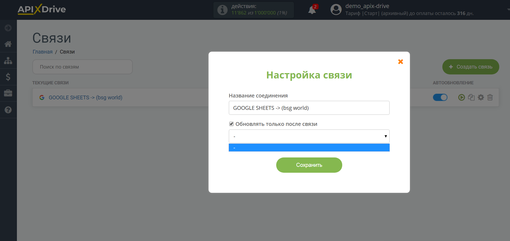Click the Поиск по связям search field
The height and width of the screenshot is (241, 510).
(x=82, y=67)
